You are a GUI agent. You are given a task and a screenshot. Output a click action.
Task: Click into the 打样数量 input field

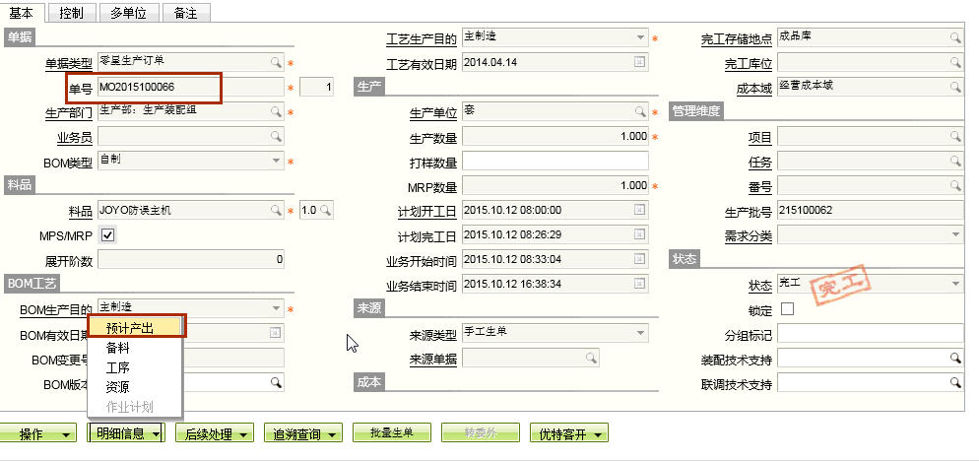pyautogui.click(x=555, y=161)
